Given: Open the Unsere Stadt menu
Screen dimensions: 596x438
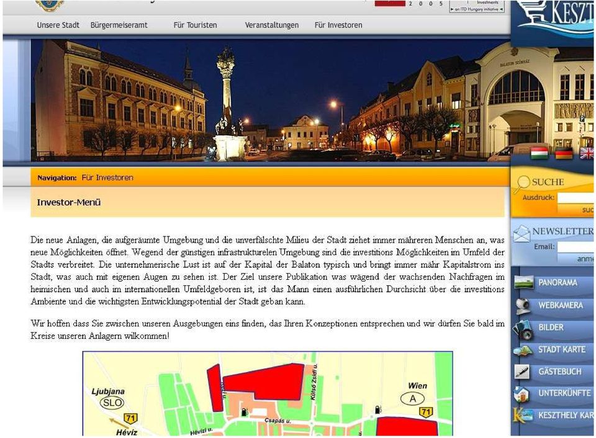Looking at the screenshot, I should click(58, 25).
